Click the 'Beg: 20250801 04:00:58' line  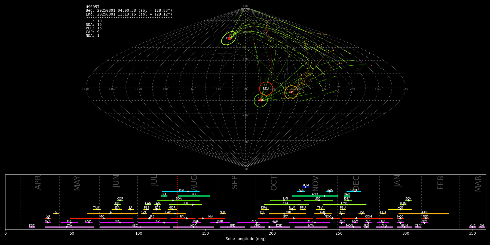coord(129,11)
